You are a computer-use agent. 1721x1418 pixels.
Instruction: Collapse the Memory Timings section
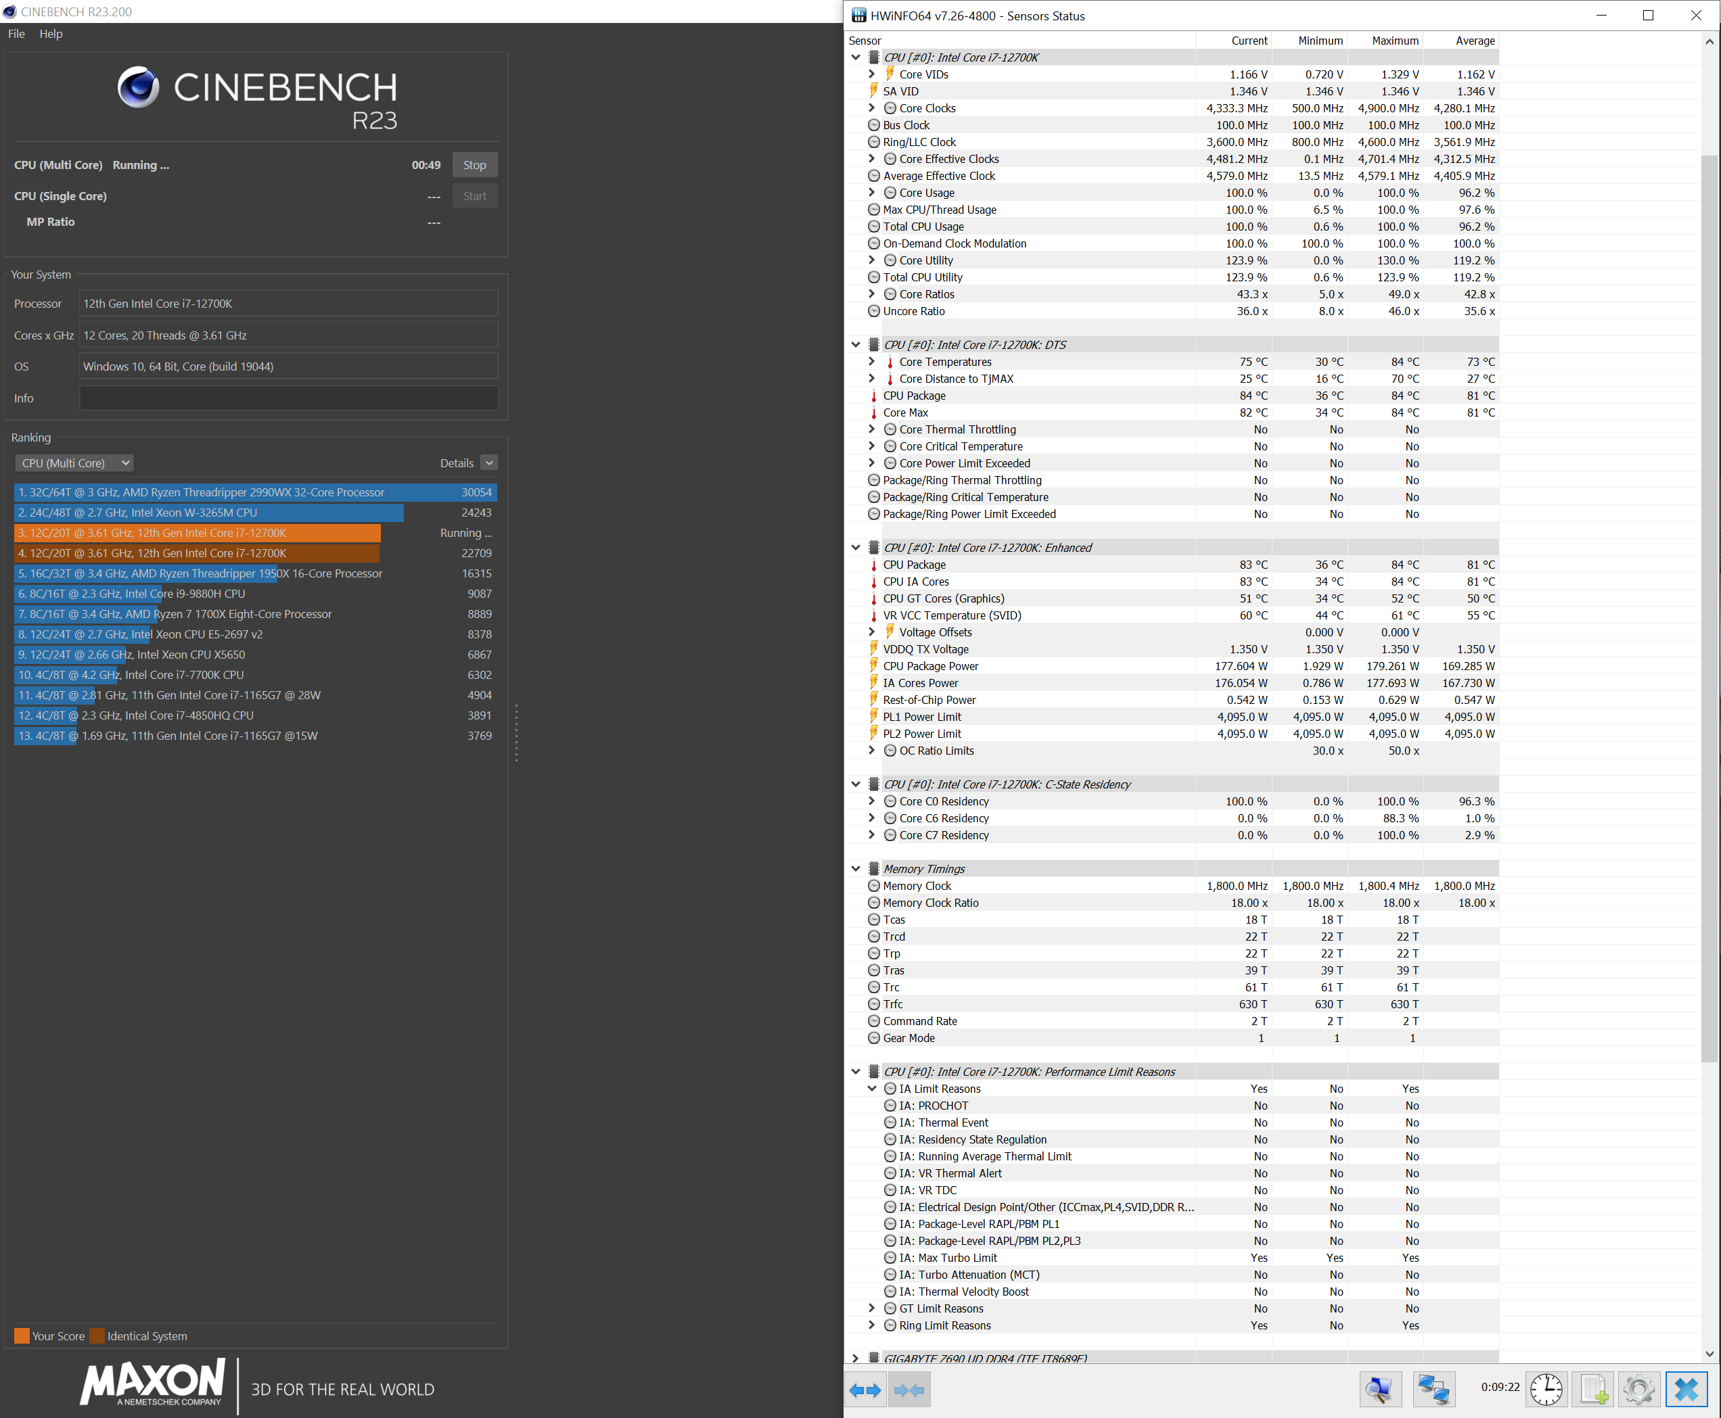coord(856,868)
